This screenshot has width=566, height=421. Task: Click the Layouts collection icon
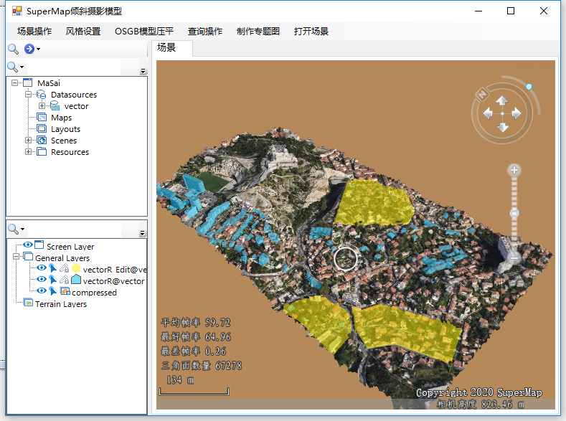pos(42,129)
